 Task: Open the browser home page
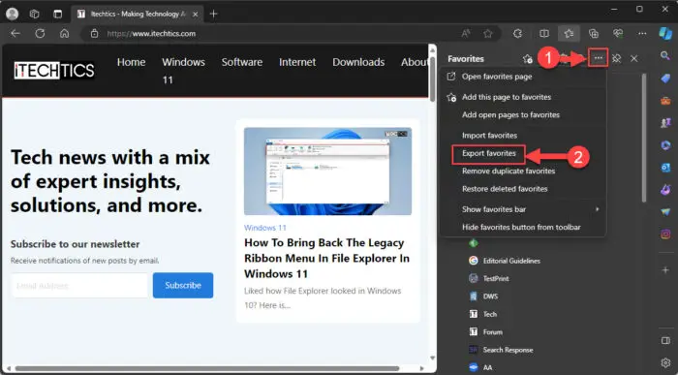[x=65, y=33]
